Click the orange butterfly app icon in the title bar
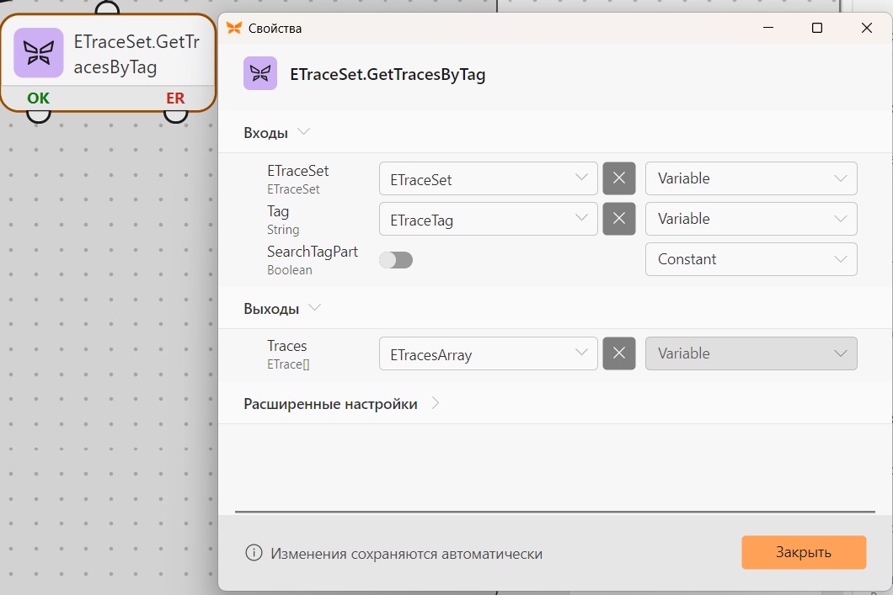 coord(234,28)
